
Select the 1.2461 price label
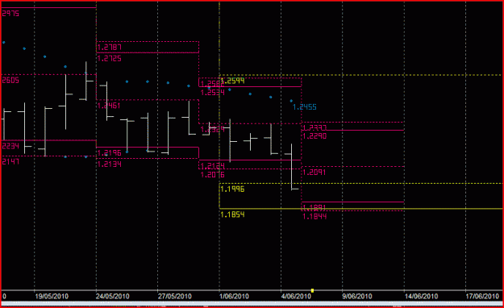click(x=109, y=106)
